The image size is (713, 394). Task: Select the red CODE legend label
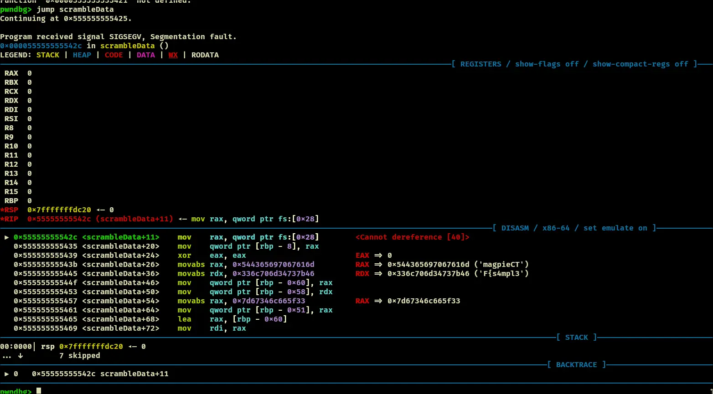[114, 55]
